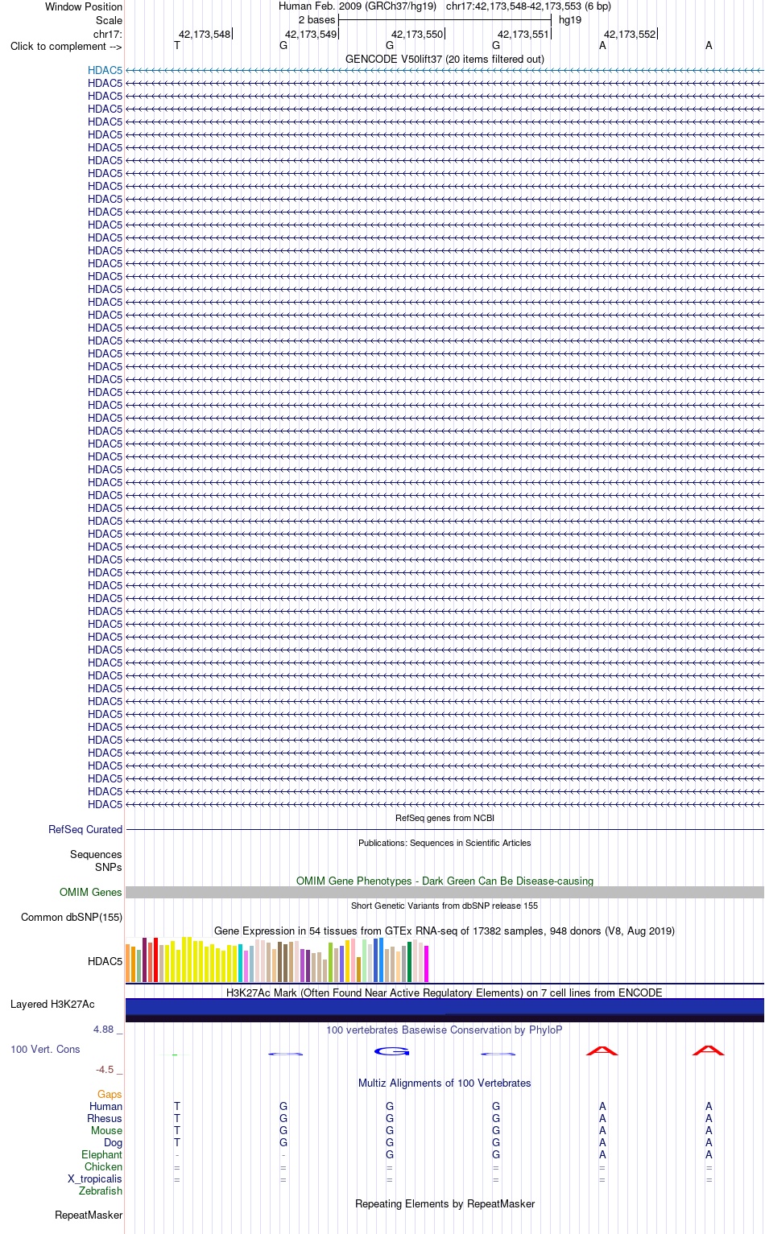Open H3K27Ac Mark track title
Screen dimensions: 765x1234
pos(445,993)
